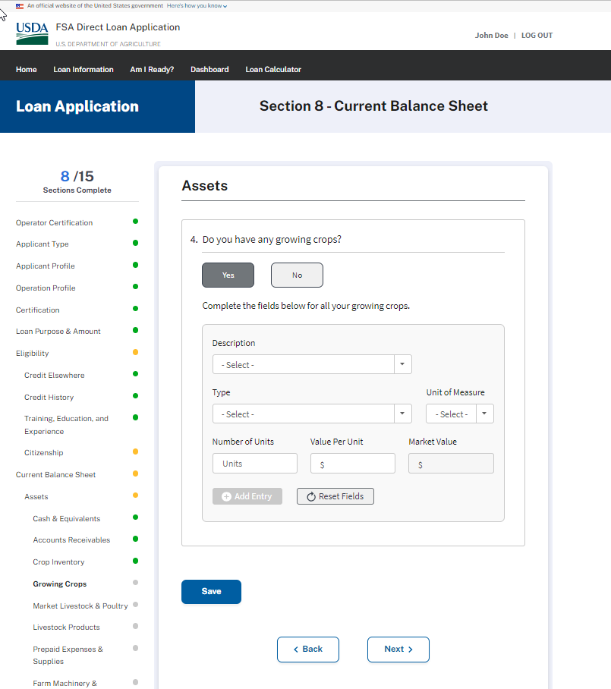Click the John Doe user name

point(491,35)
